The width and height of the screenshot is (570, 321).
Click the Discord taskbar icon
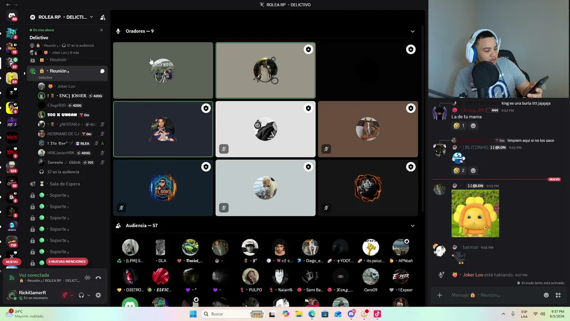tap(351, 314)
